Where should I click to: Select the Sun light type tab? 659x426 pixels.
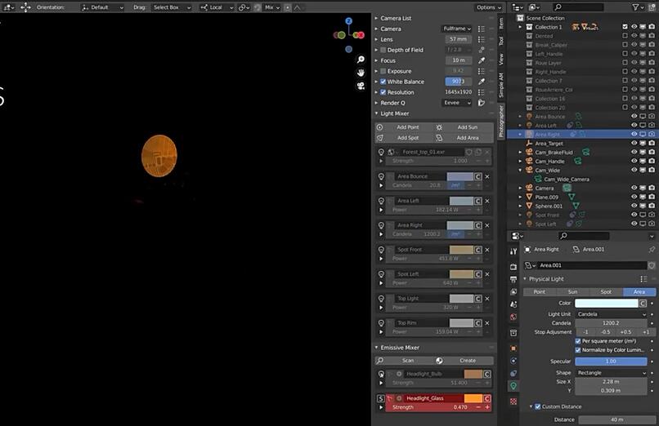[x=572, y=291]
